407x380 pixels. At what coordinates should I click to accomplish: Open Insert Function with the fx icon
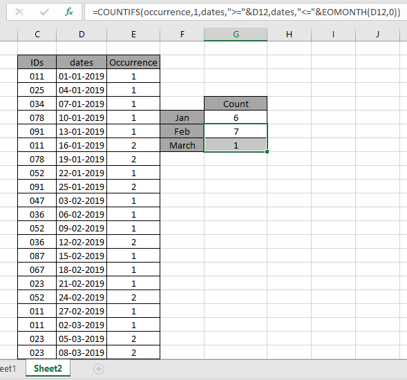69,12
